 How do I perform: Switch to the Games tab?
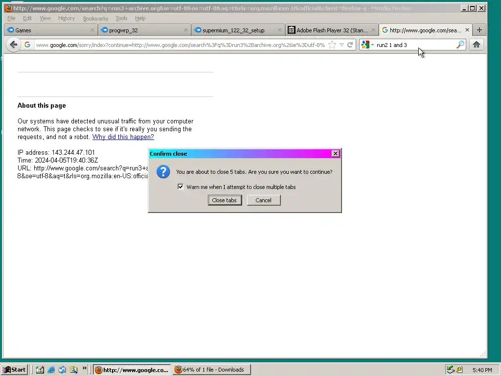[x=51, y=30]
